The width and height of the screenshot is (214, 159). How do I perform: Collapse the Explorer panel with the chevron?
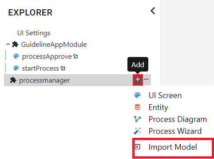(153, 11)
